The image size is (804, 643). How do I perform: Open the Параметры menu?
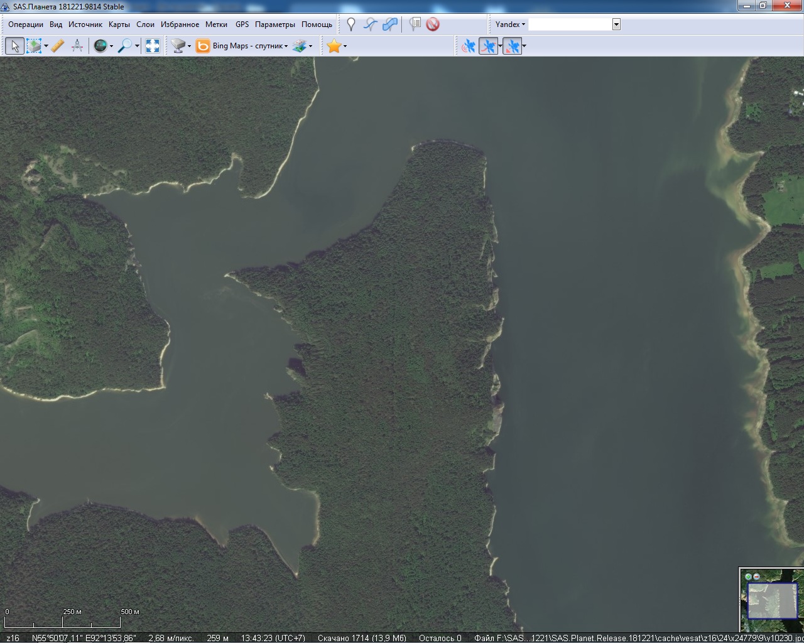[x=274, y=24]
